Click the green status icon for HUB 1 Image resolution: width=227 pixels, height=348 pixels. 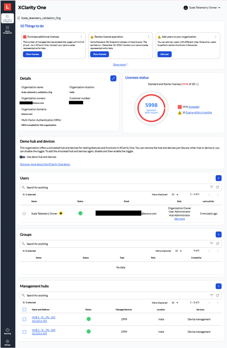point(89,319)
